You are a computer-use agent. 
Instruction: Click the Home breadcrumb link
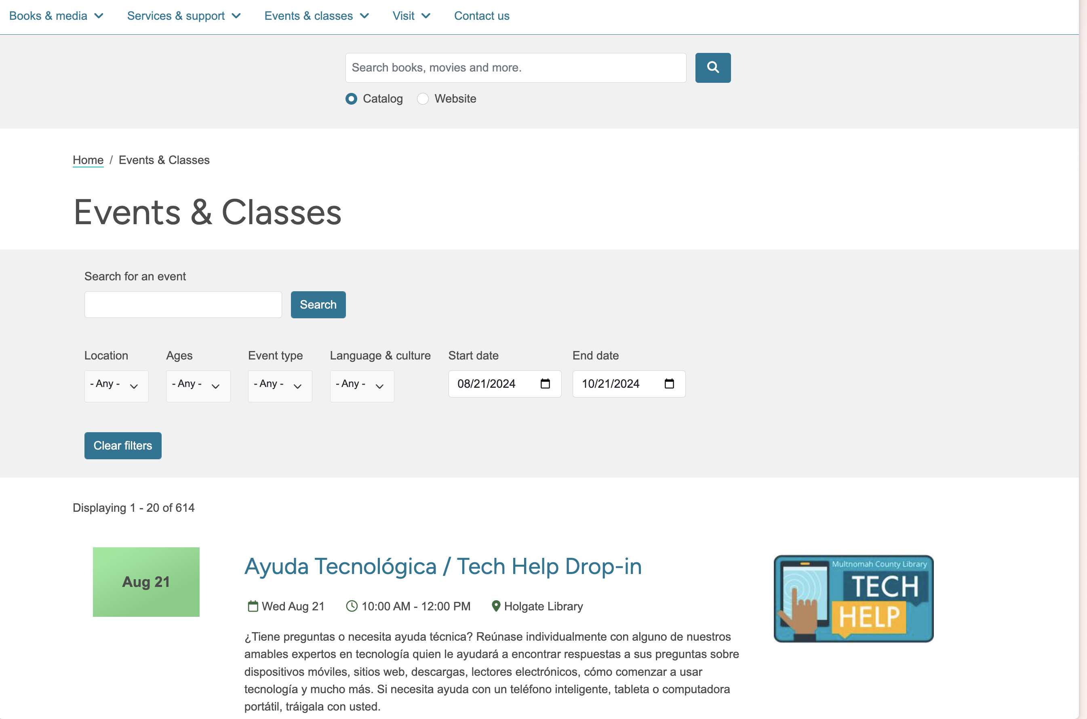click(88, 160)
